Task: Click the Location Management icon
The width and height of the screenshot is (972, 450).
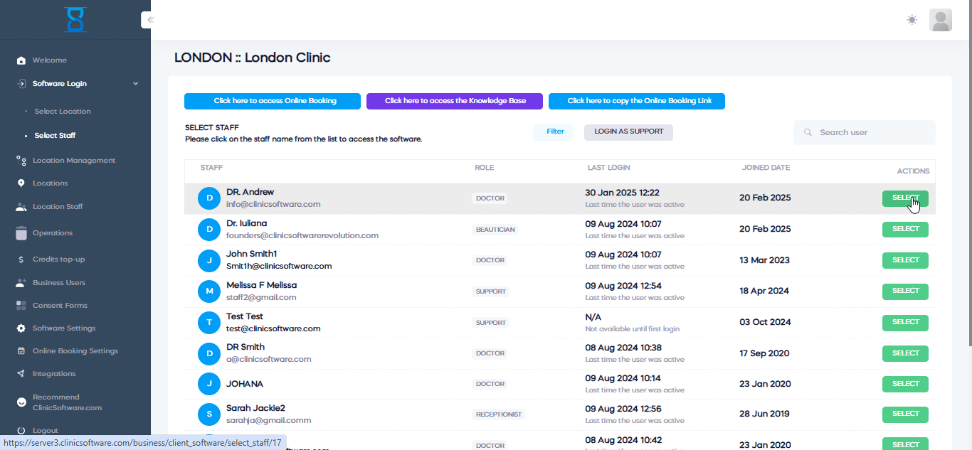Action: tap(21, 161)
